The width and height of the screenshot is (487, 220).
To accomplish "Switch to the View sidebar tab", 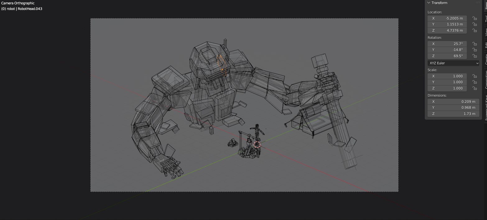I will (485, 32).
